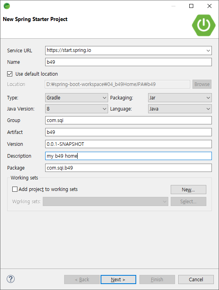Open the Packaging dropdown showing Jar
The width and height of the screenshot is (219, 290).
(x=180, y=97)
